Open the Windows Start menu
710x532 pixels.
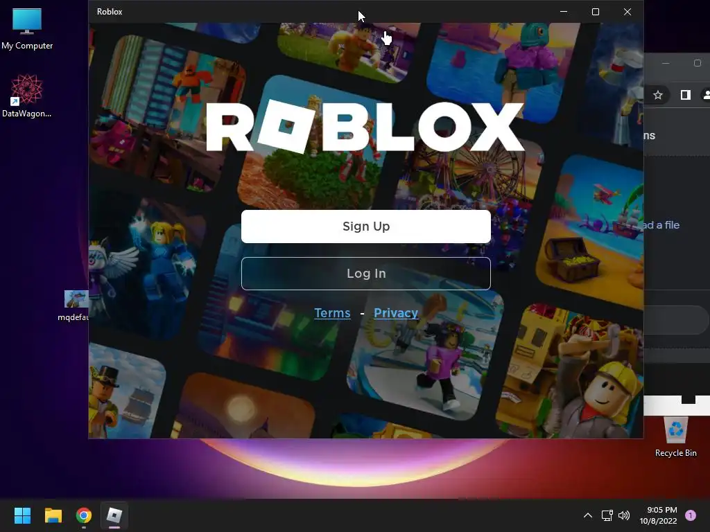tap(22, 515)
